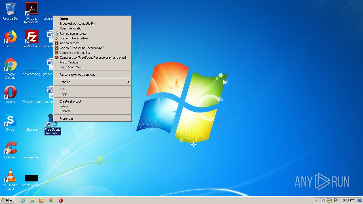
Task: Choose Open in the context menu
Action: point(92,19)
